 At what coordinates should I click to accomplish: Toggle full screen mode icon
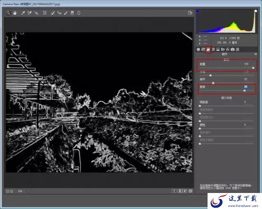point(190,13)
